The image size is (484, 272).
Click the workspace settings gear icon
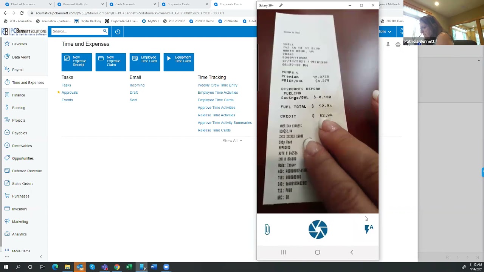click(x=398, y=45)
